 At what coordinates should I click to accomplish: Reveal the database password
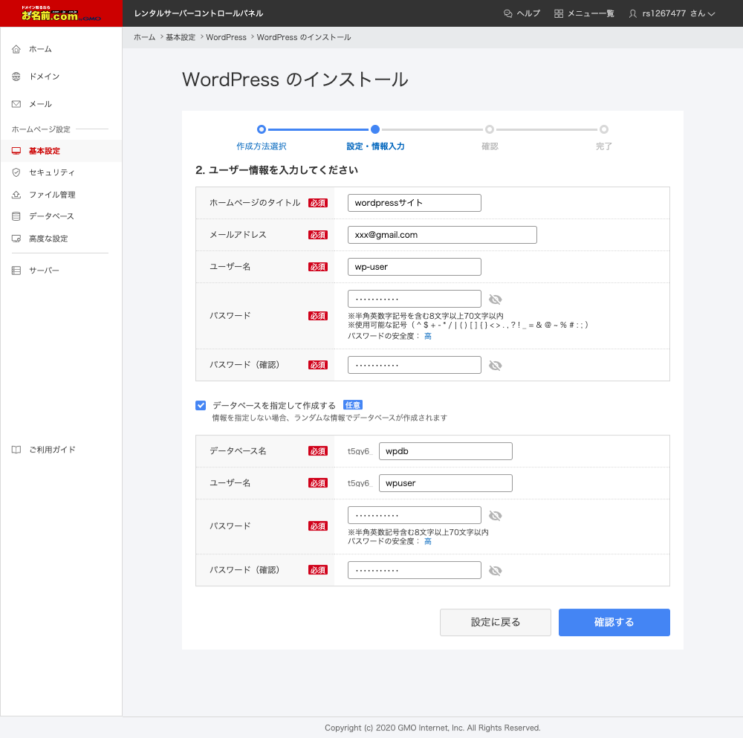pyautogui.click(x=496, y=516)
